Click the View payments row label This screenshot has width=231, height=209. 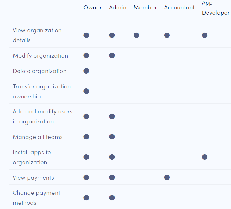click(x=33, y=178)
